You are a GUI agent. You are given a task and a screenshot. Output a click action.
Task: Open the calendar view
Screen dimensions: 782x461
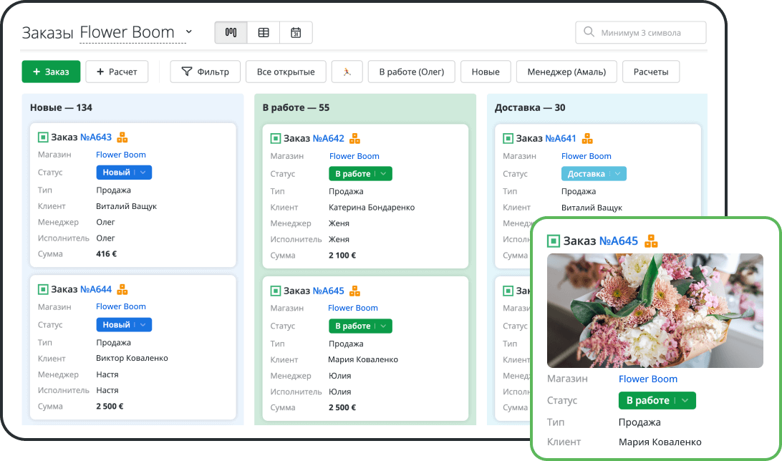click(296, 33)
